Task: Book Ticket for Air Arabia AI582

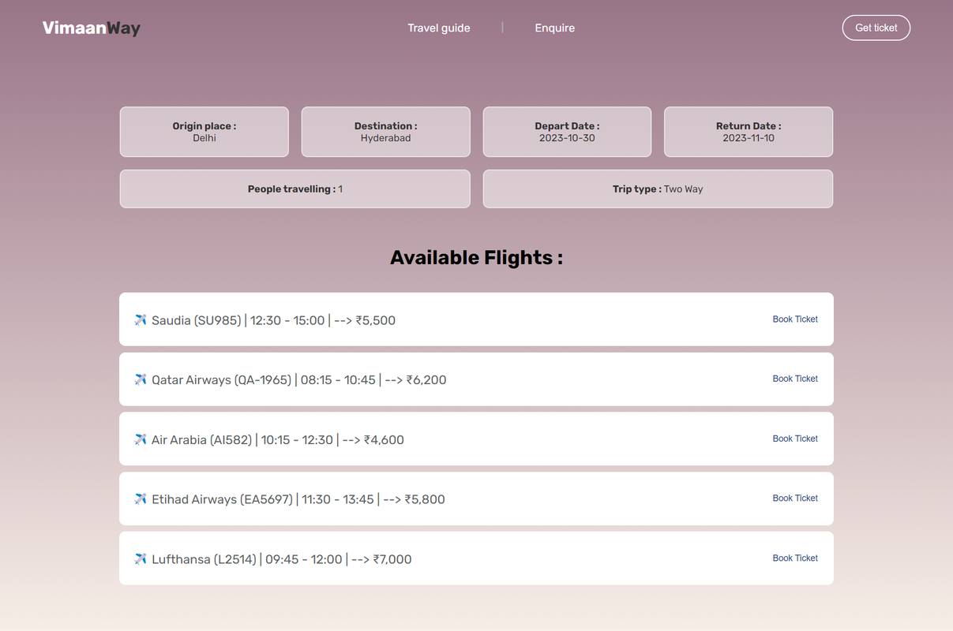Action: 795,439
